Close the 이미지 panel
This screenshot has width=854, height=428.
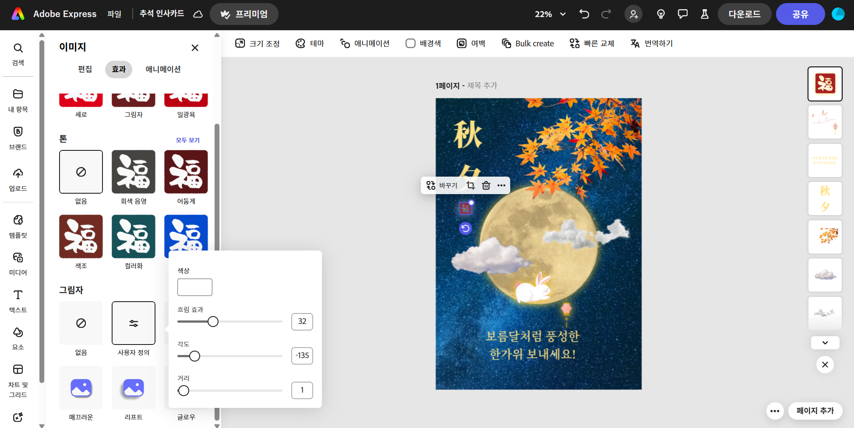195,48
